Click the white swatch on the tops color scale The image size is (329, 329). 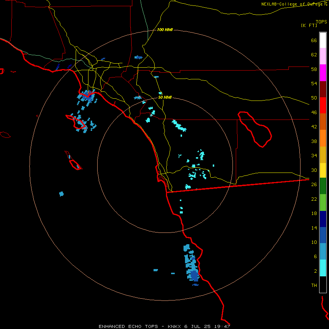coord(323,40)
